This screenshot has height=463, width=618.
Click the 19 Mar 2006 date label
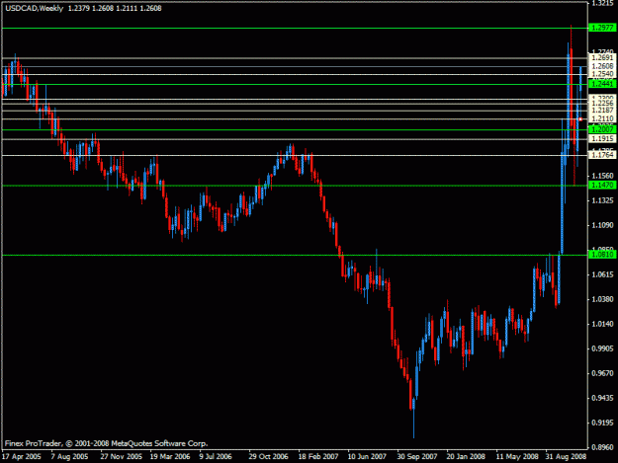click(x=170, y=457)
